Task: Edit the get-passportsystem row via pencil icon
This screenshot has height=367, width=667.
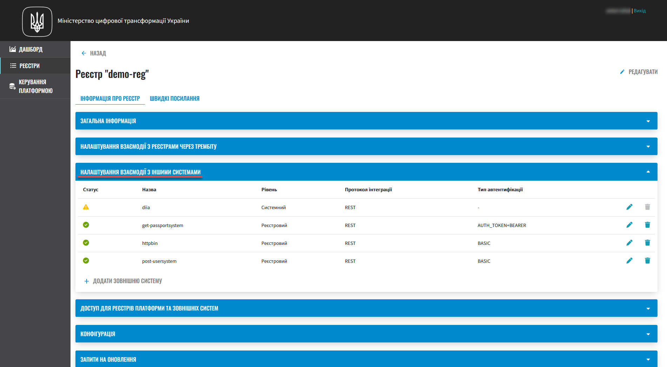Action: pos(629,225)
